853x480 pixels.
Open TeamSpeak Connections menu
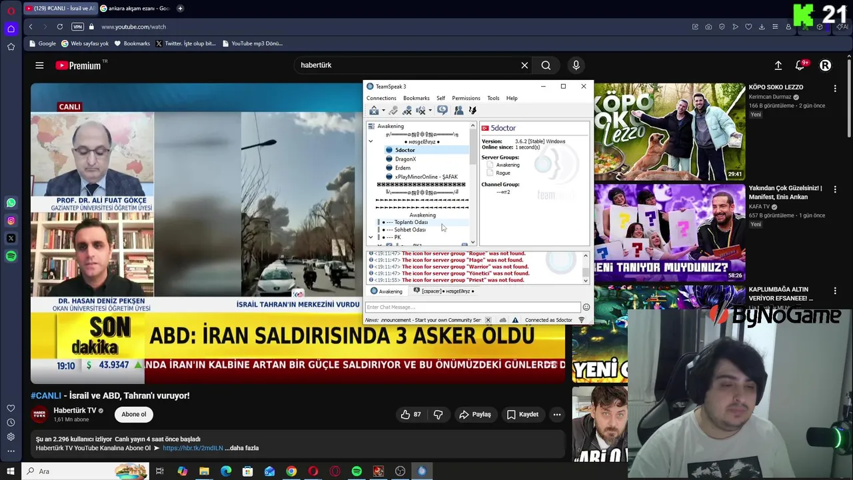tap(381, 98)
